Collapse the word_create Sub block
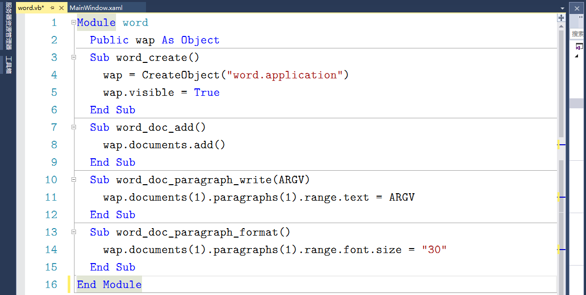Screen dimensions: 586x295 pos(73,57)
